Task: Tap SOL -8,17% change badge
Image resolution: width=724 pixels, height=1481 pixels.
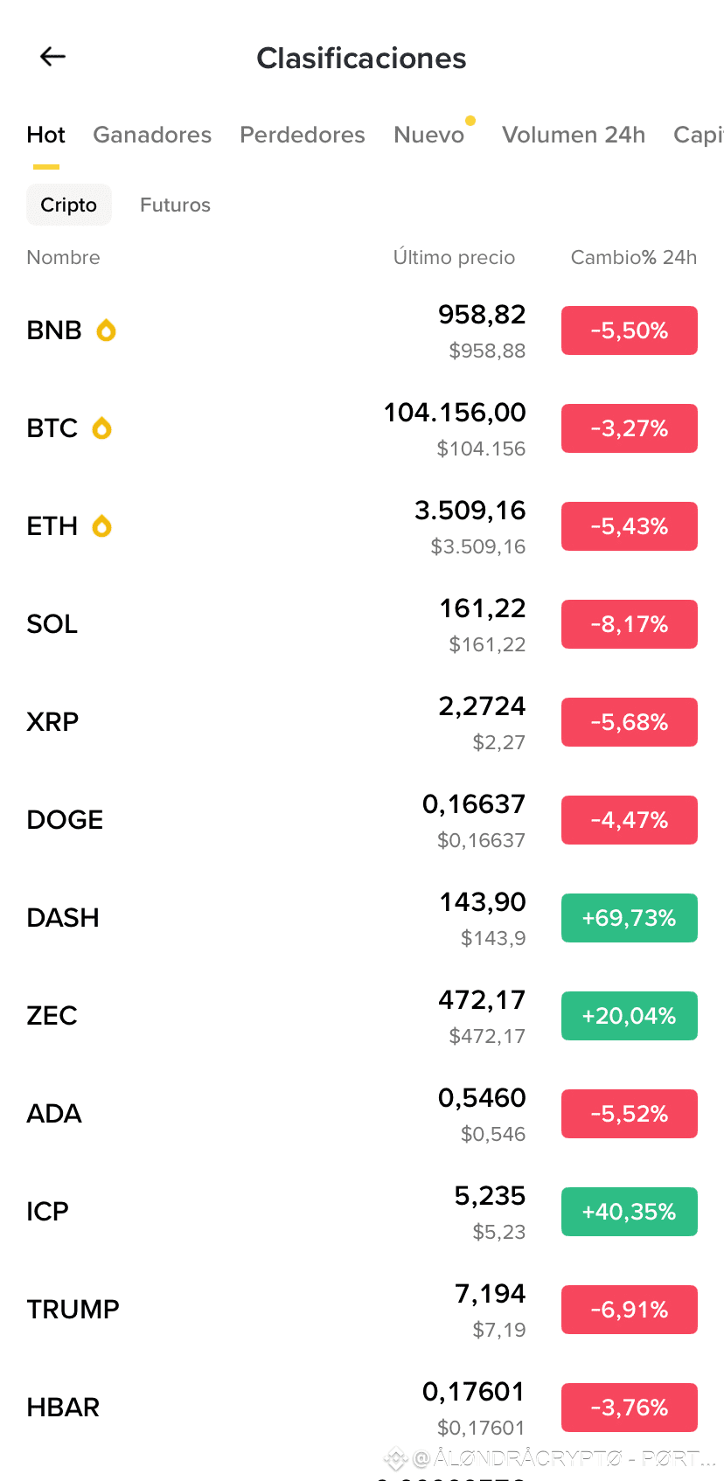Action: coord(629,624)
